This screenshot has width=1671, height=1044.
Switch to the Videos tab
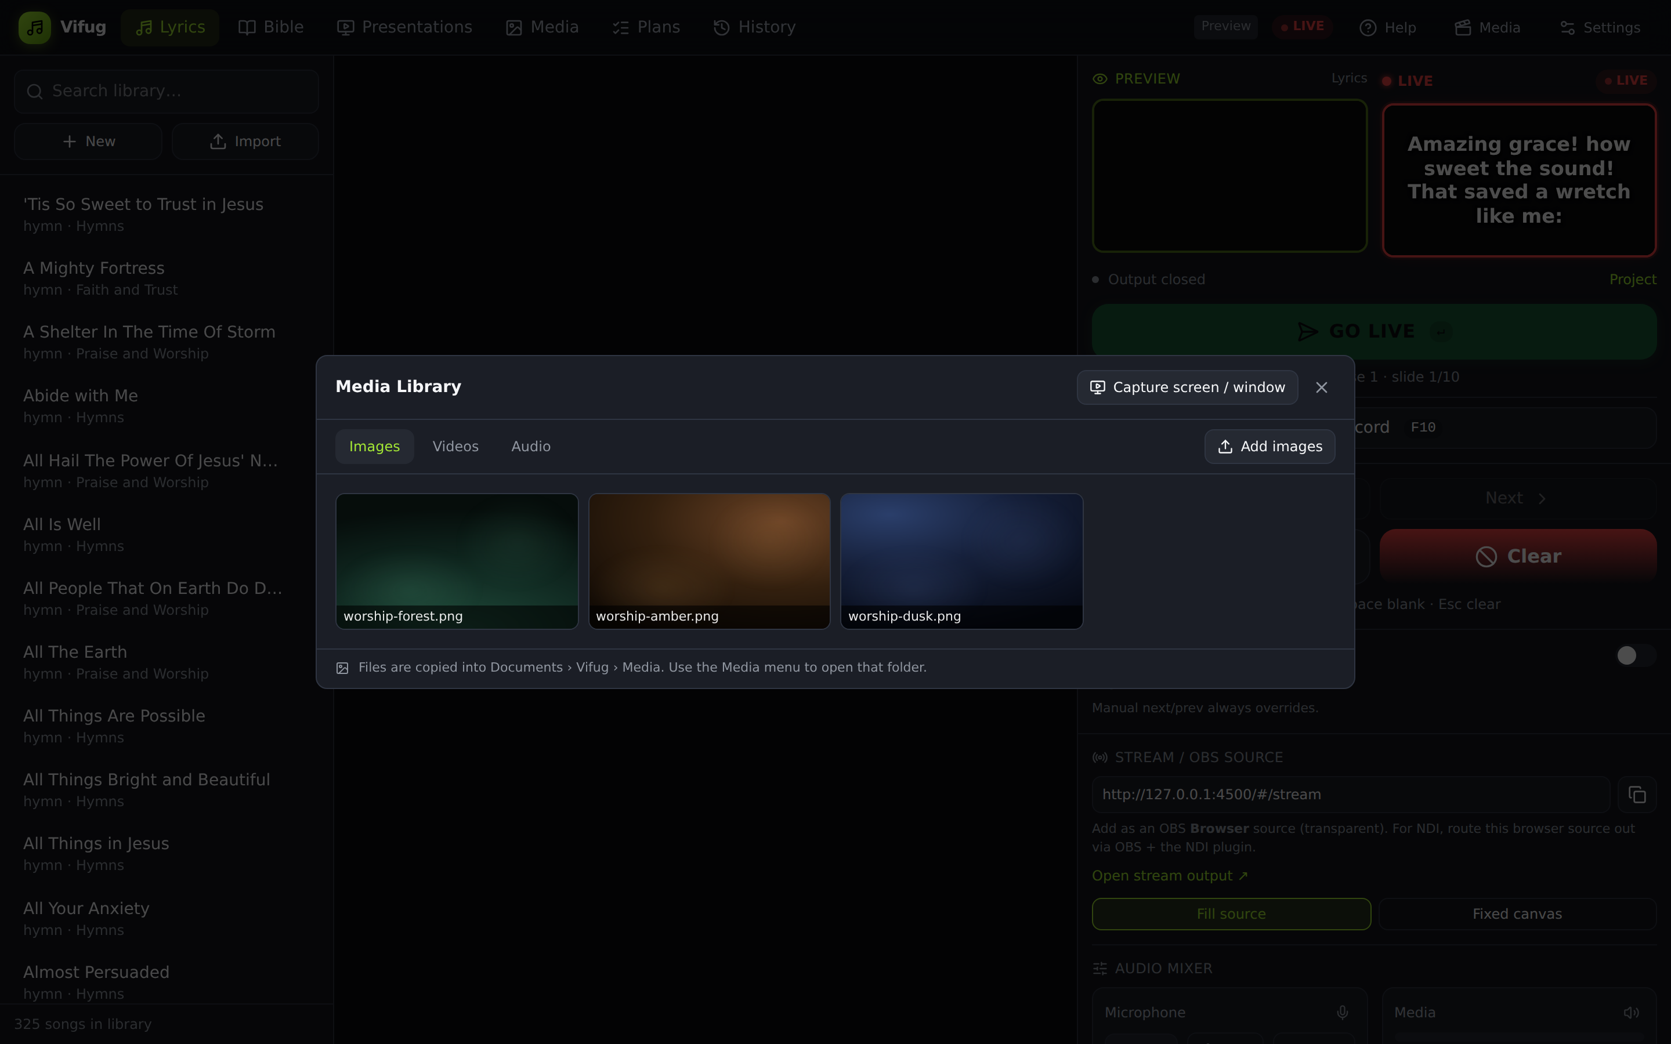point(455,447)
